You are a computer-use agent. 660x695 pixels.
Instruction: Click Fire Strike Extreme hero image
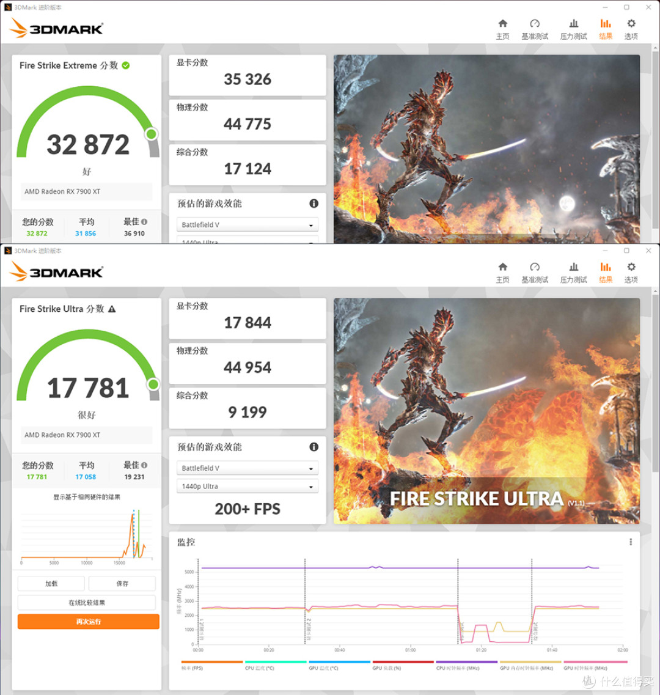coord(486,149)
